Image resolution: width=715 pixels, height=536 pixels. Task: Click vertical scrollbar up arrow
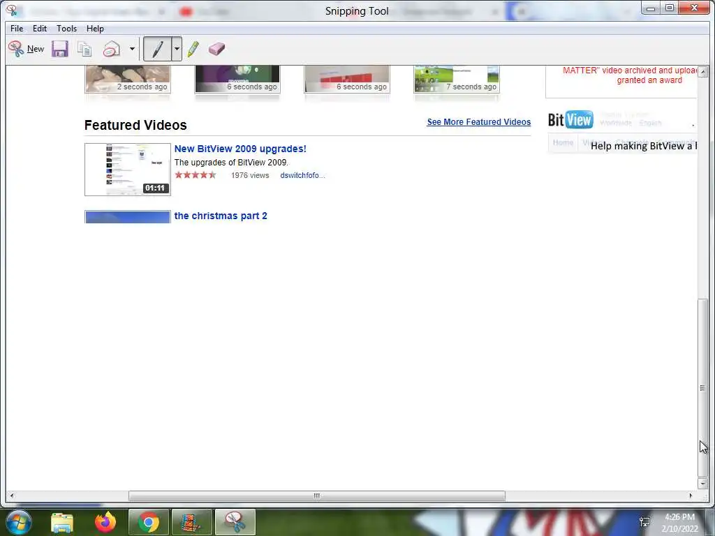tap(702, 72)
